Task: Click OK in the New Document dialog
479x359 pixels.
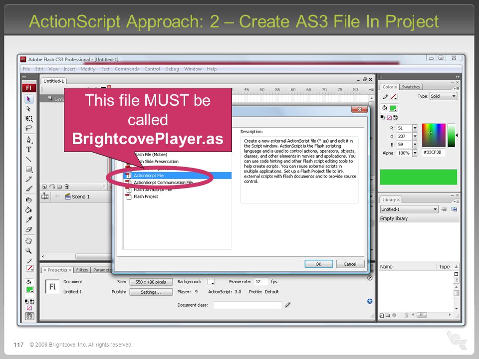Action: click(x=319, y=264)
